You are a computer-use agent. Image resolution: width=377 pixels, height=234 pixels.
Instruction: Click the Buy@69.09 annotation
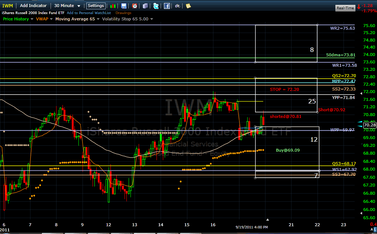click(x=288, y=150)
